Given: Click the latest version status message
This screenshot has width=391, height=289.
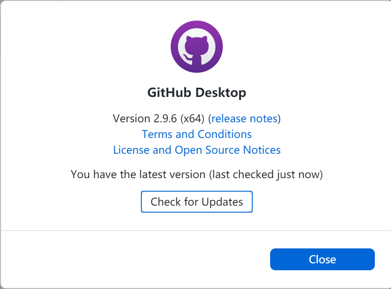Looking at the screenshot, I should pyautogui.click(x=196, y=174).
